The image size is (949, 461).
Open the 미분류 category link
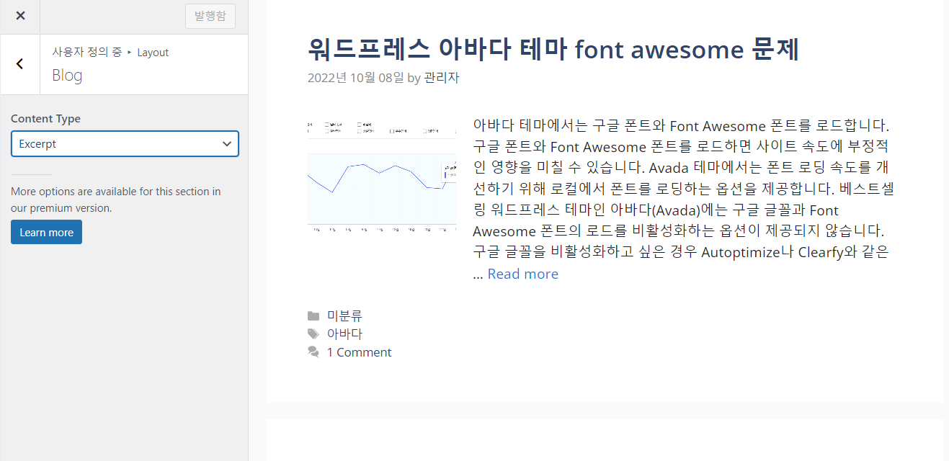click(x=344, y=315)
